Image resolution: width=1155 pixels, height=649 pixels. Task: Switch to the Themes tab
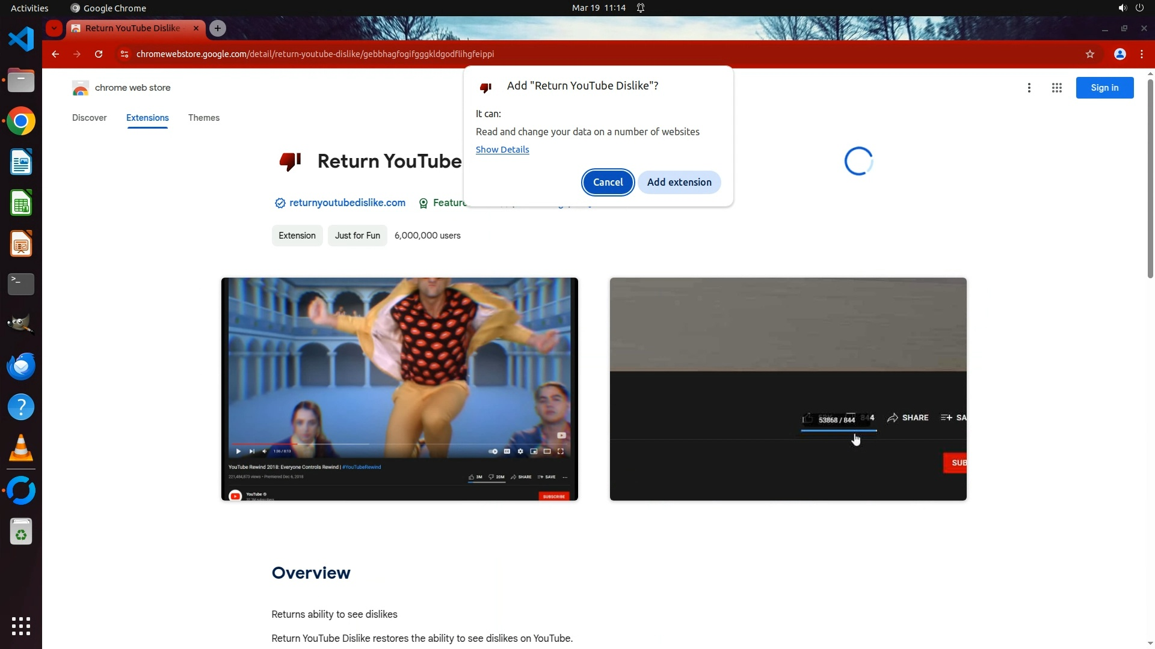(x=203, y=118)
